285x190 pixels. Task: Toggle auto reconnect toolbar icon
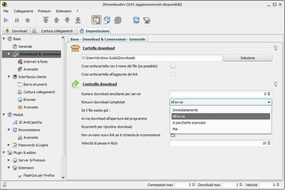[107, 20]
